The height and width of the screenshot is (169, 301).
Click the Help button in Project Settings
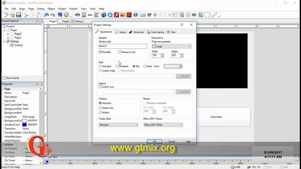coord(188,141)
